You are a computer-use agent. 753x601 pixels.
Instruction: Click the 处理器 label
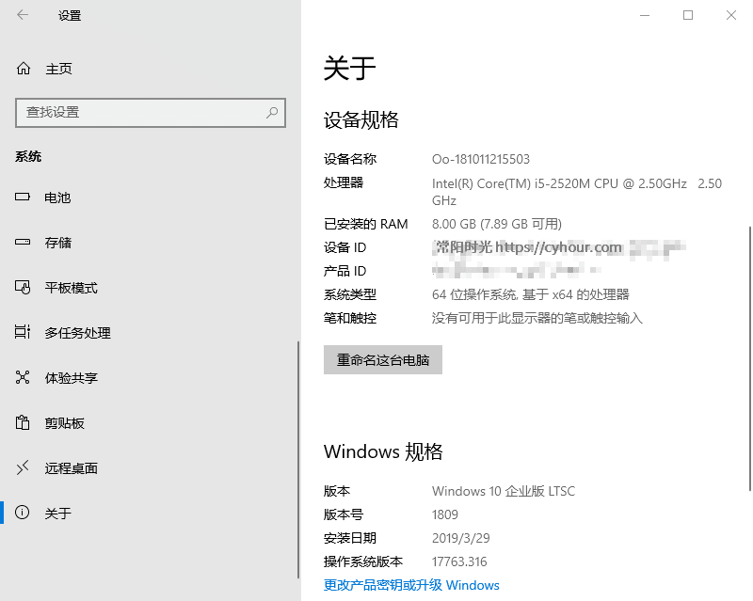click(x=344, y=182)
